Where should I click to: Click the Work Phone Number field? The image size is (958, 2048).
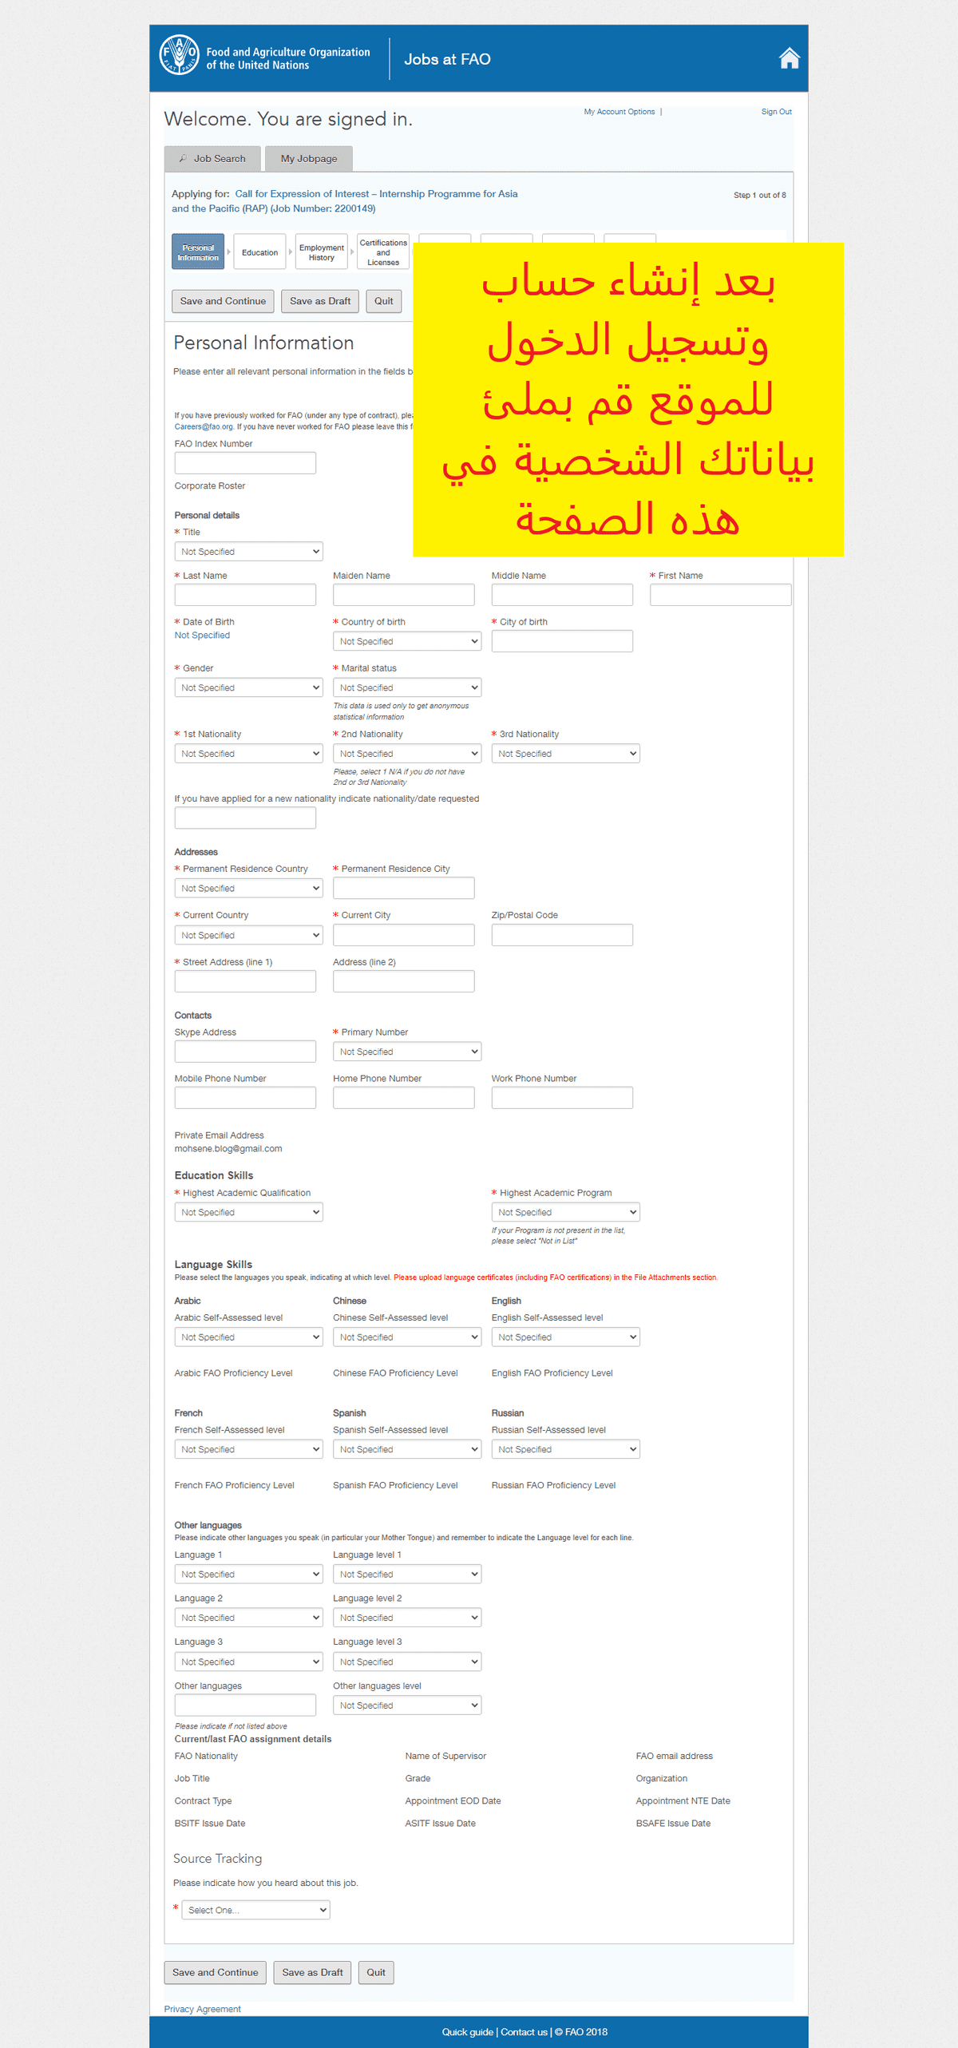click(562, 1098)
